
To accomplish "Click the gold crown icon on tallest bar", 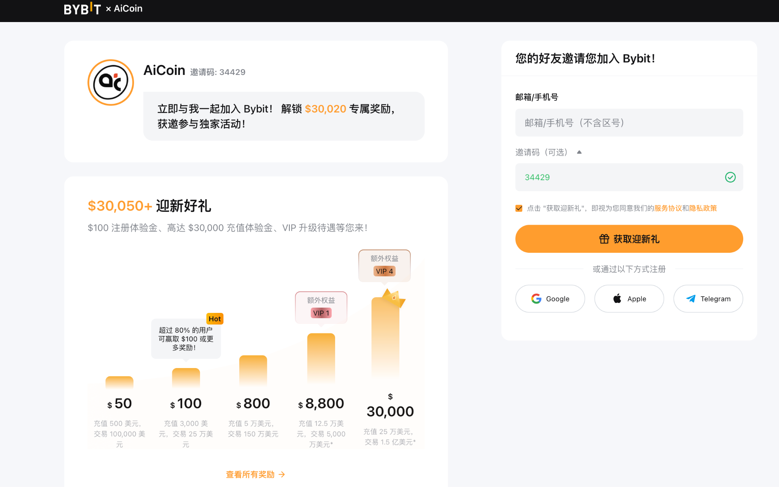I will point(394,298).
